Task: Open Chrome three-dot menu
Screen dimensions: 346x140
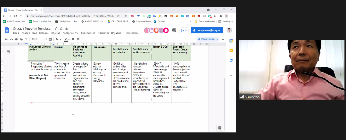Action: click(x=232, y=16)
